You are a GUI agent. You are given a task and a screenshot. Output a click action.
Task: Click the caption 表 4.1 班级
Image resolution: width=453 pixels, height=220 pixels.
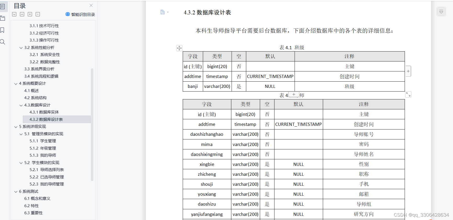tap(292, 47)
